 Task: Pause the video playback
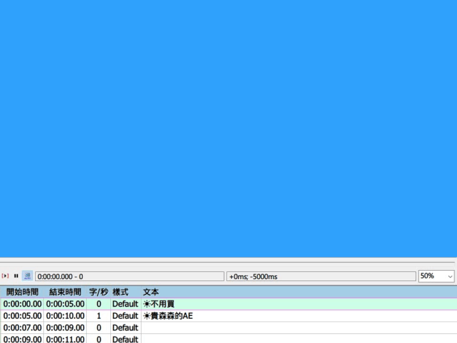pos(16,276)
